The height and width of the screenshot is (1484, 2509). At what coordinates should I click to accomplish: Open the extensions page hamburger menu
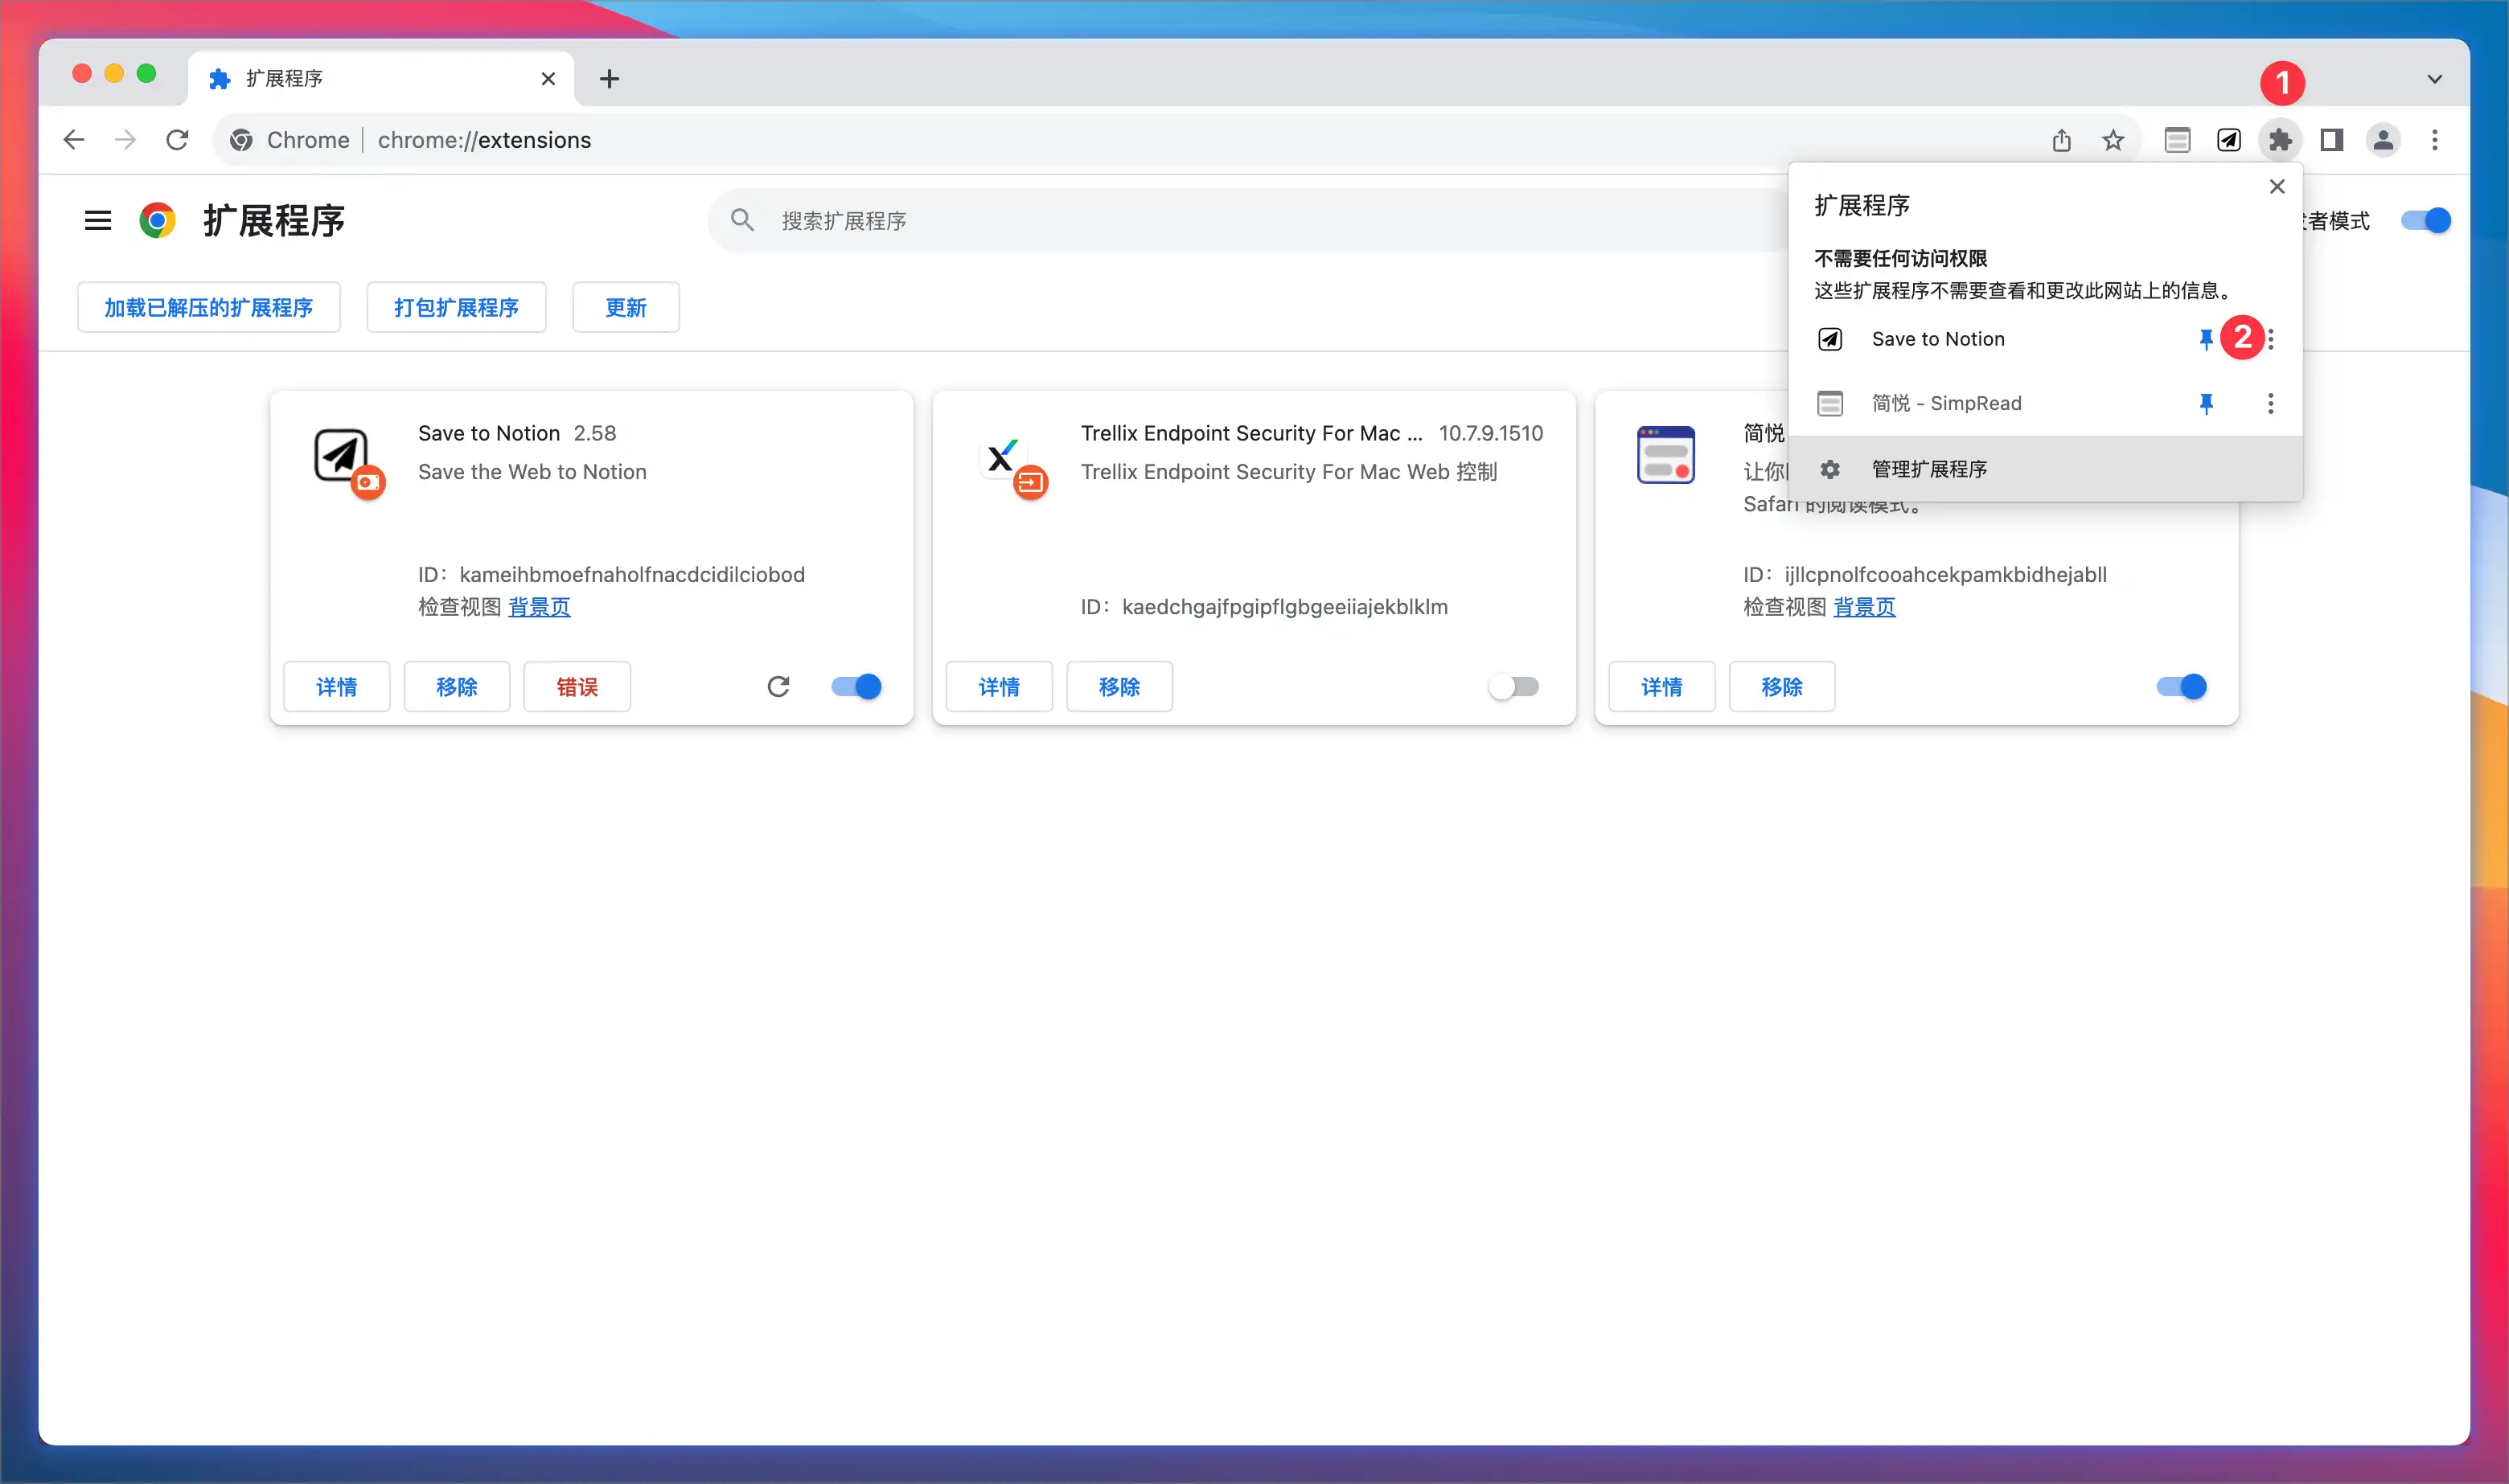97,220
